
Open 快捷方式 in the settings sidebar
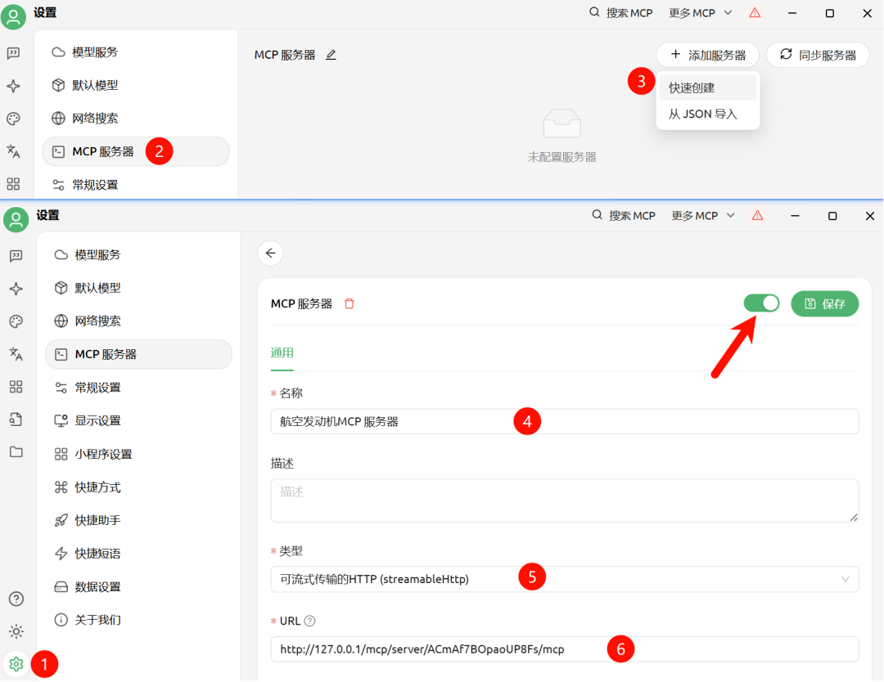138,487
